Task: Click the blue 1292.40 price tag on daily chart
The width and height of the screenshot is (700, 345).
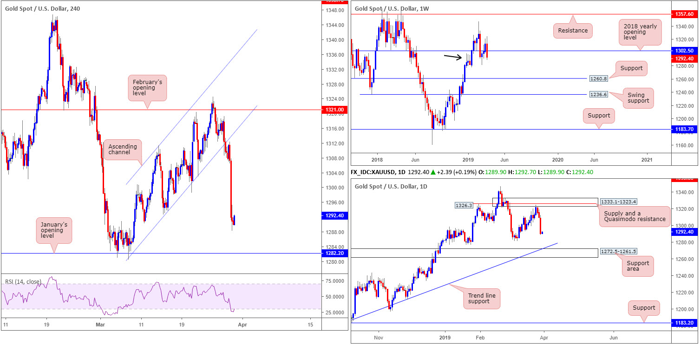Action: pos(685,232)
